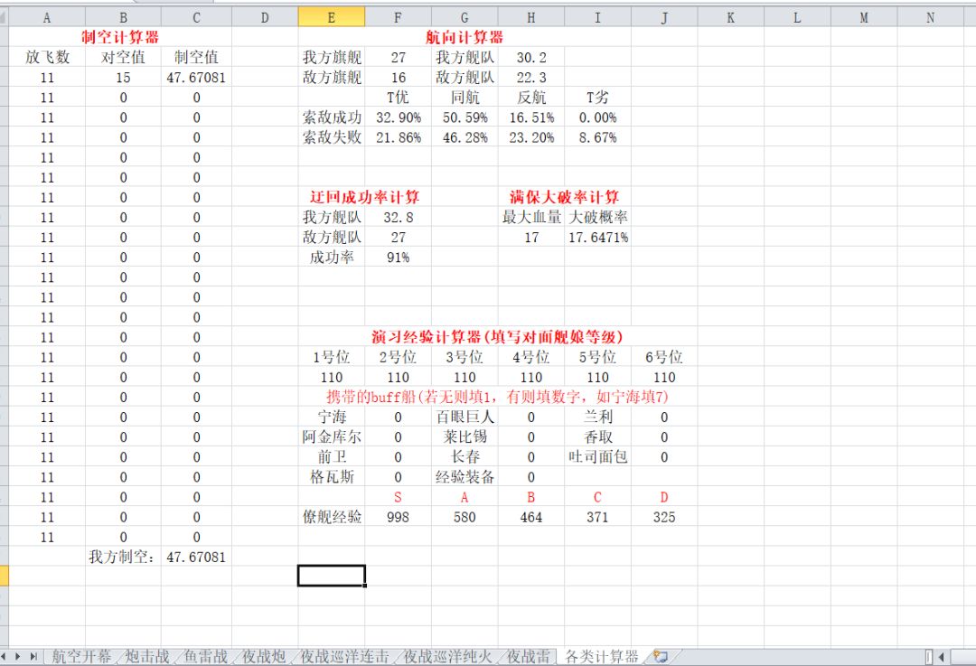This screenshot has height=666, width=976.
Task: Click the 百眼巨人 label cell
Action: point(465,417)
